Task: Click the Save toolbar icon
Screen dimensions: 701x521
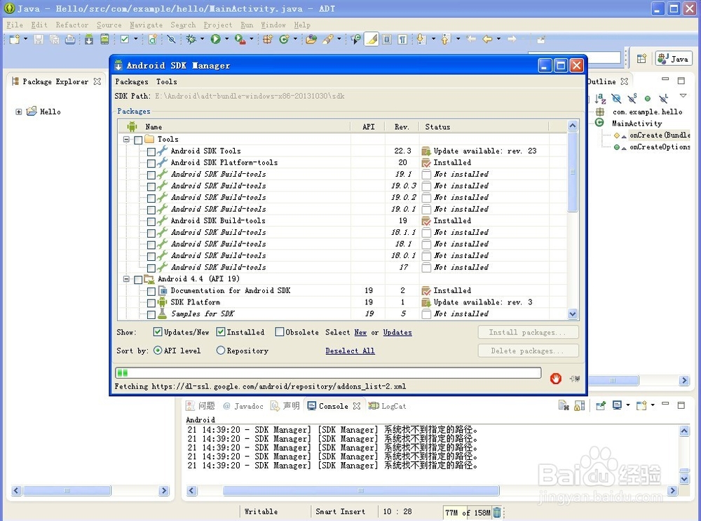Action: tap(39, 39)
